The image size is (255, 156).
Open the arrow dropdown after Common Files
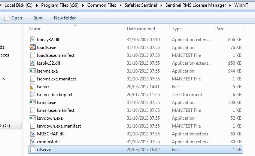point(121,5)
